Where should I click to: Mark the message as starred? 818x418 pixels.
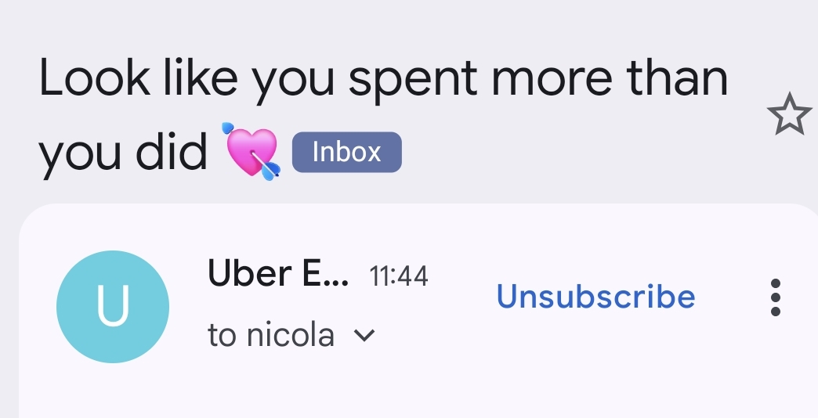[x=789, y=116]
